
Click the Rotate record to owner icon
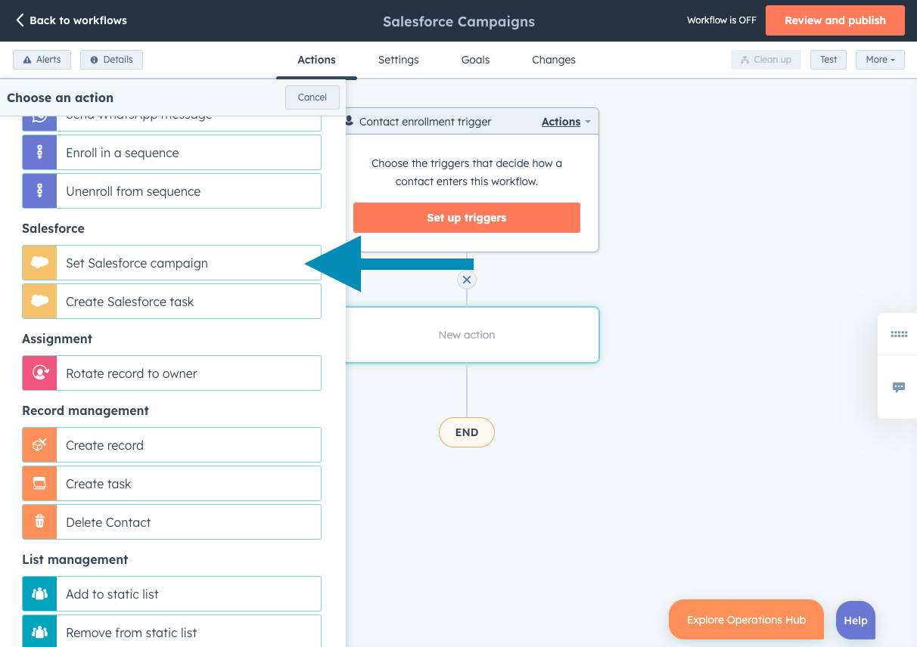pos(39,373)
